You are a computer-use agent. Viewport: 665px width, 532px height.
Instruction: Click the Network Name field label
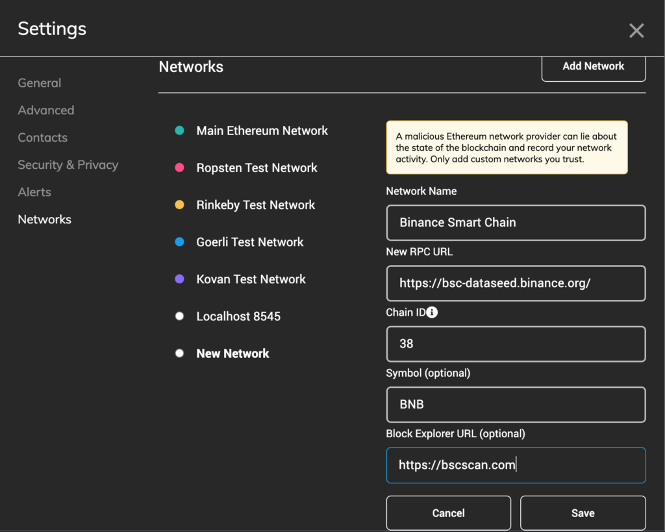(x=421, y=191)
